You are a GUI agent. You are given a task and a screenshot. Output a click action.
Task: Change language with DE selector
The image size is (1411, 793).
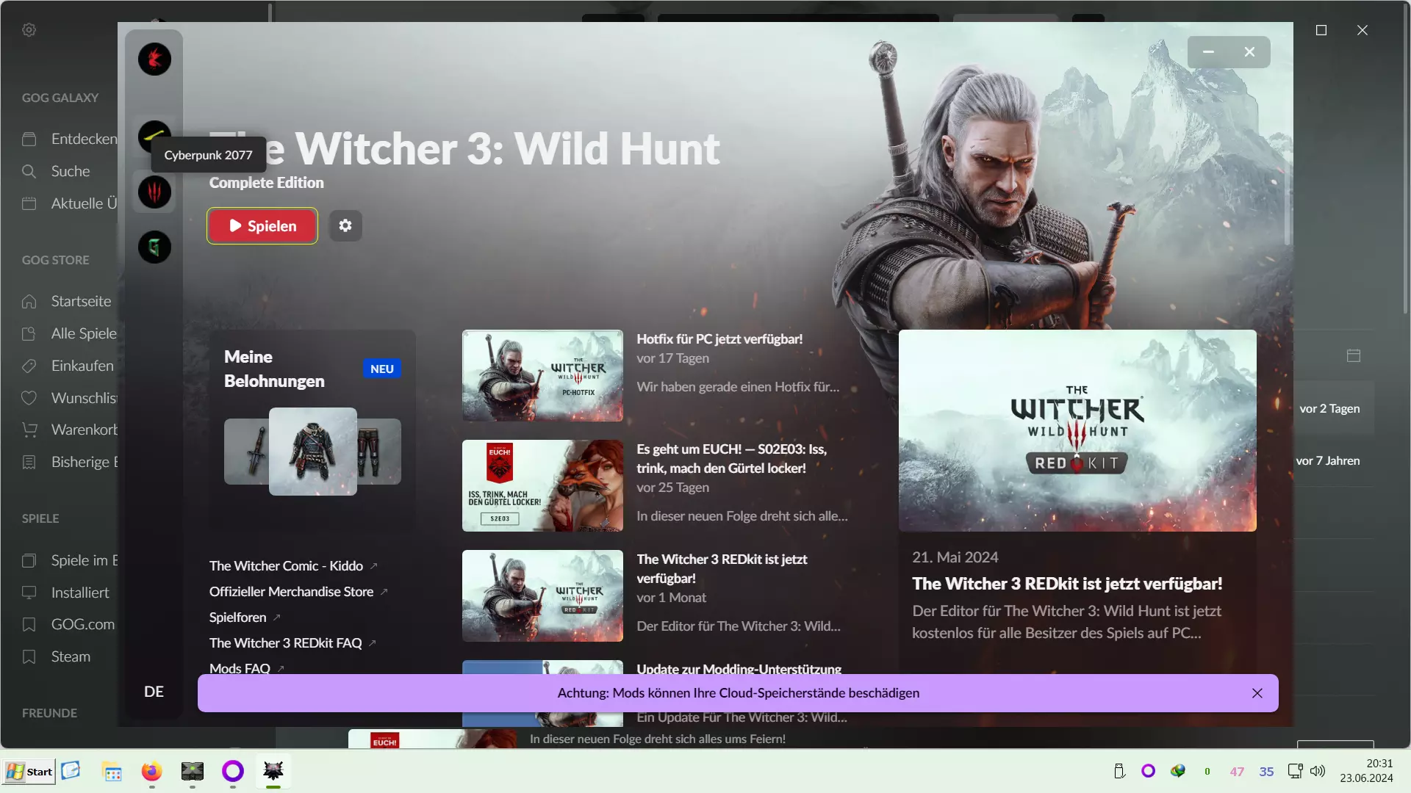pyautogui.click(x=154, y=692)
